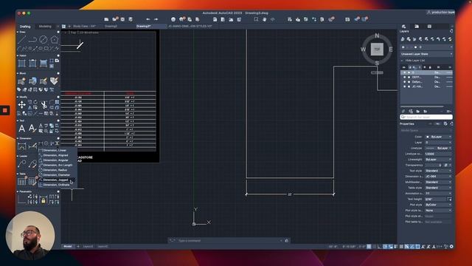
Task: Click the TOP face of the ViewCube
Action: click(x=377, y=50)
